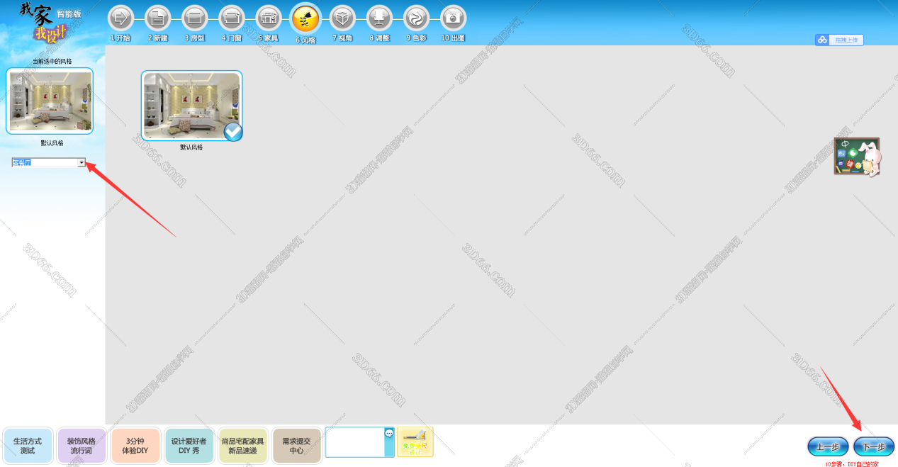Click the 生活方式测试 button
The image size is (898, 467).
pos(28,445)
